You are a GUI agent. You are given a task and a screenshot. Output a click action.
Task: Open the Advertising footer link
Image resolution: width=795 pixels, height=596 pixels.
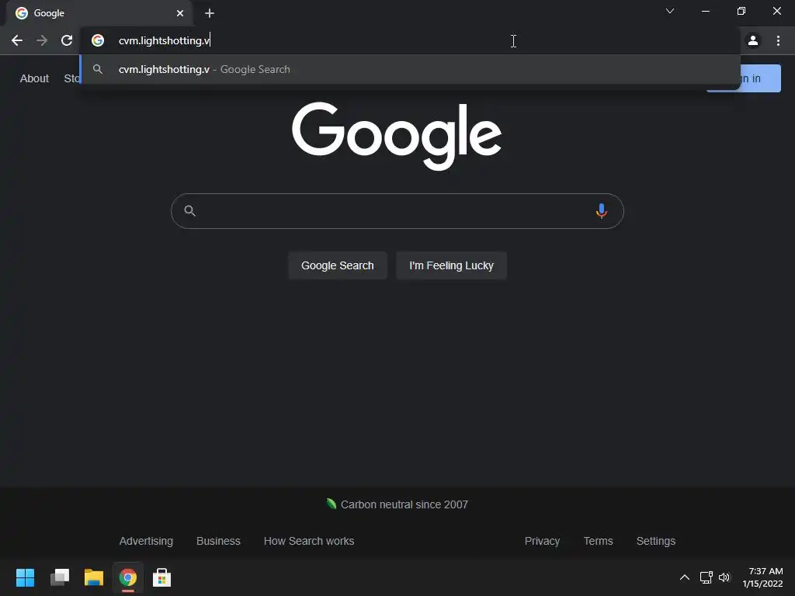click(146, 541)
